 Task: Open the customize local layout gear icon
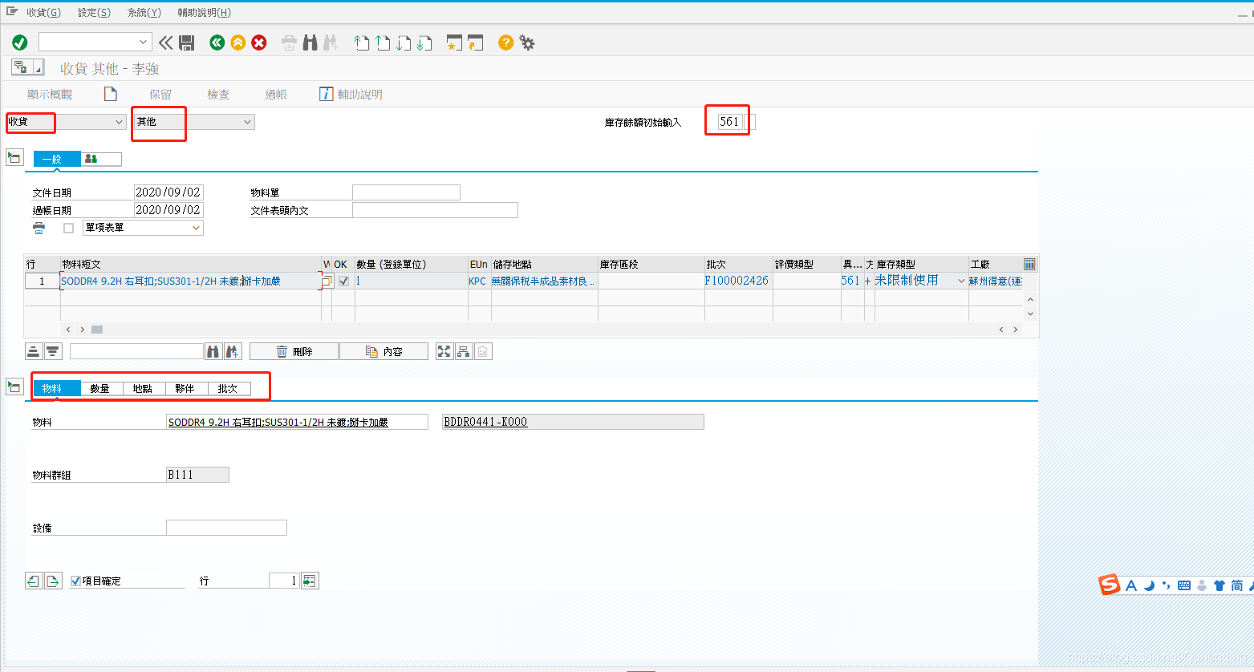point(527,43)
